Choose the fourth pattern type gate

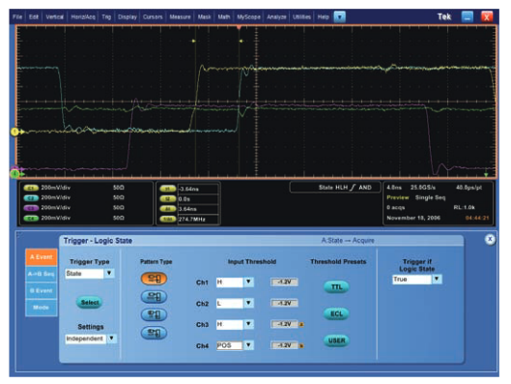(154, 333)
